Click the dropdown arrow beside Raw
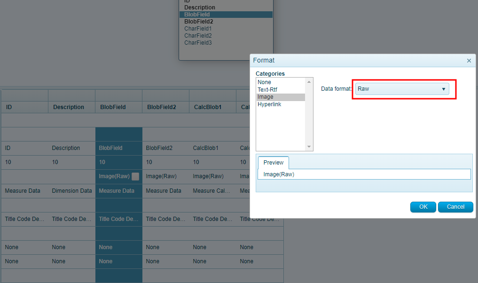478x283 pixels. (443, 89)
